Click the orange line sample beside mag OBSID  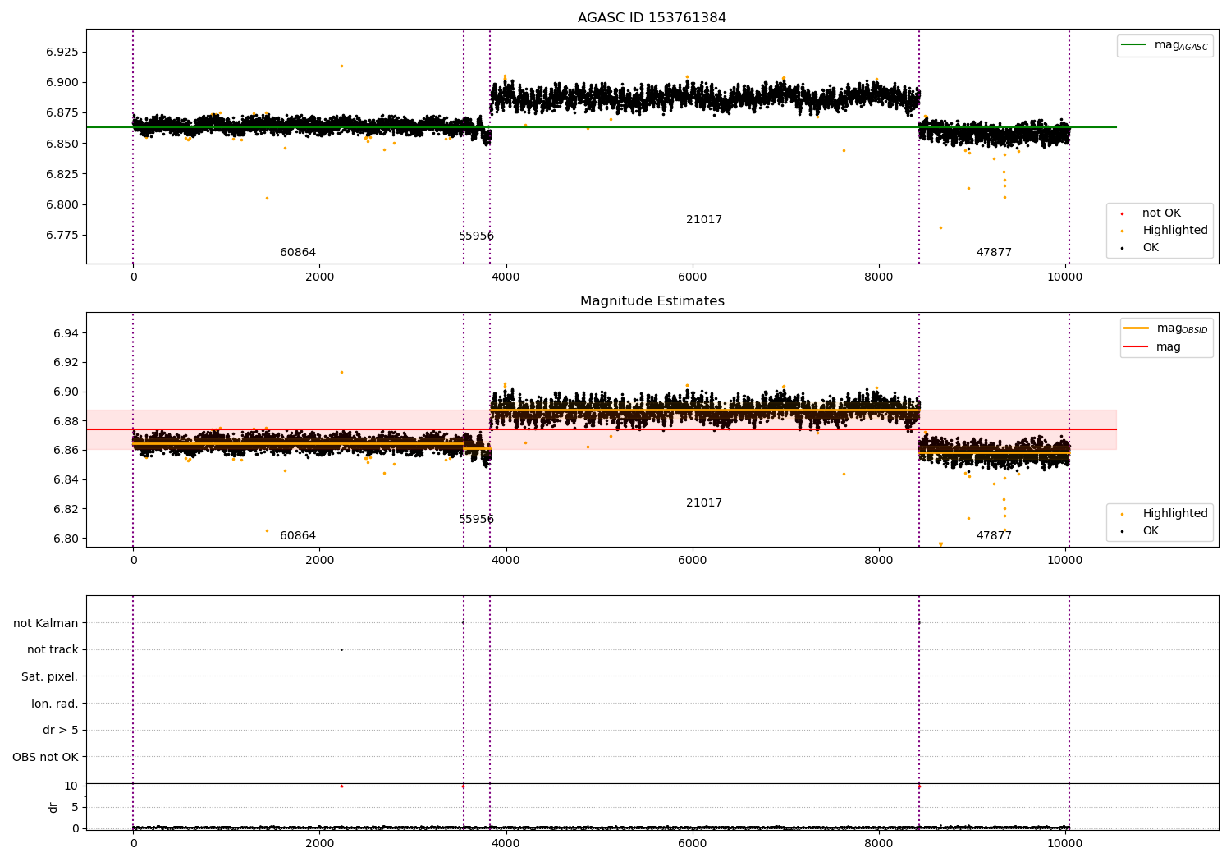click(1136, 328)
